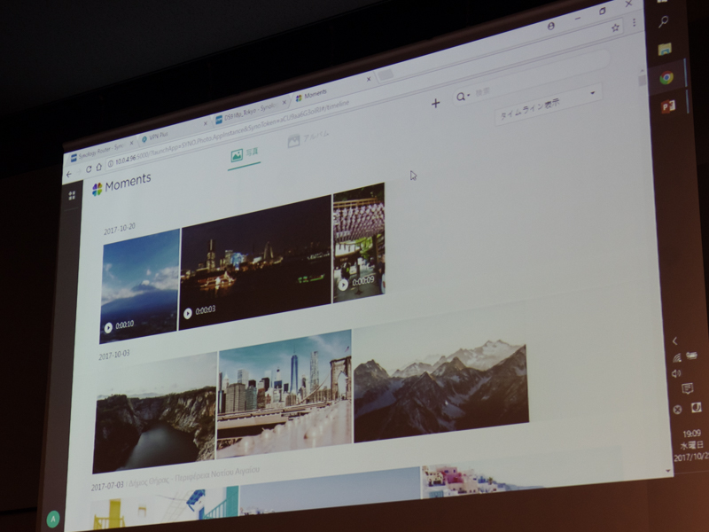The width and height of the screenshot is (709, 532).
Task: Open the Chrome three-dot menu
Action: pos(635,23)
